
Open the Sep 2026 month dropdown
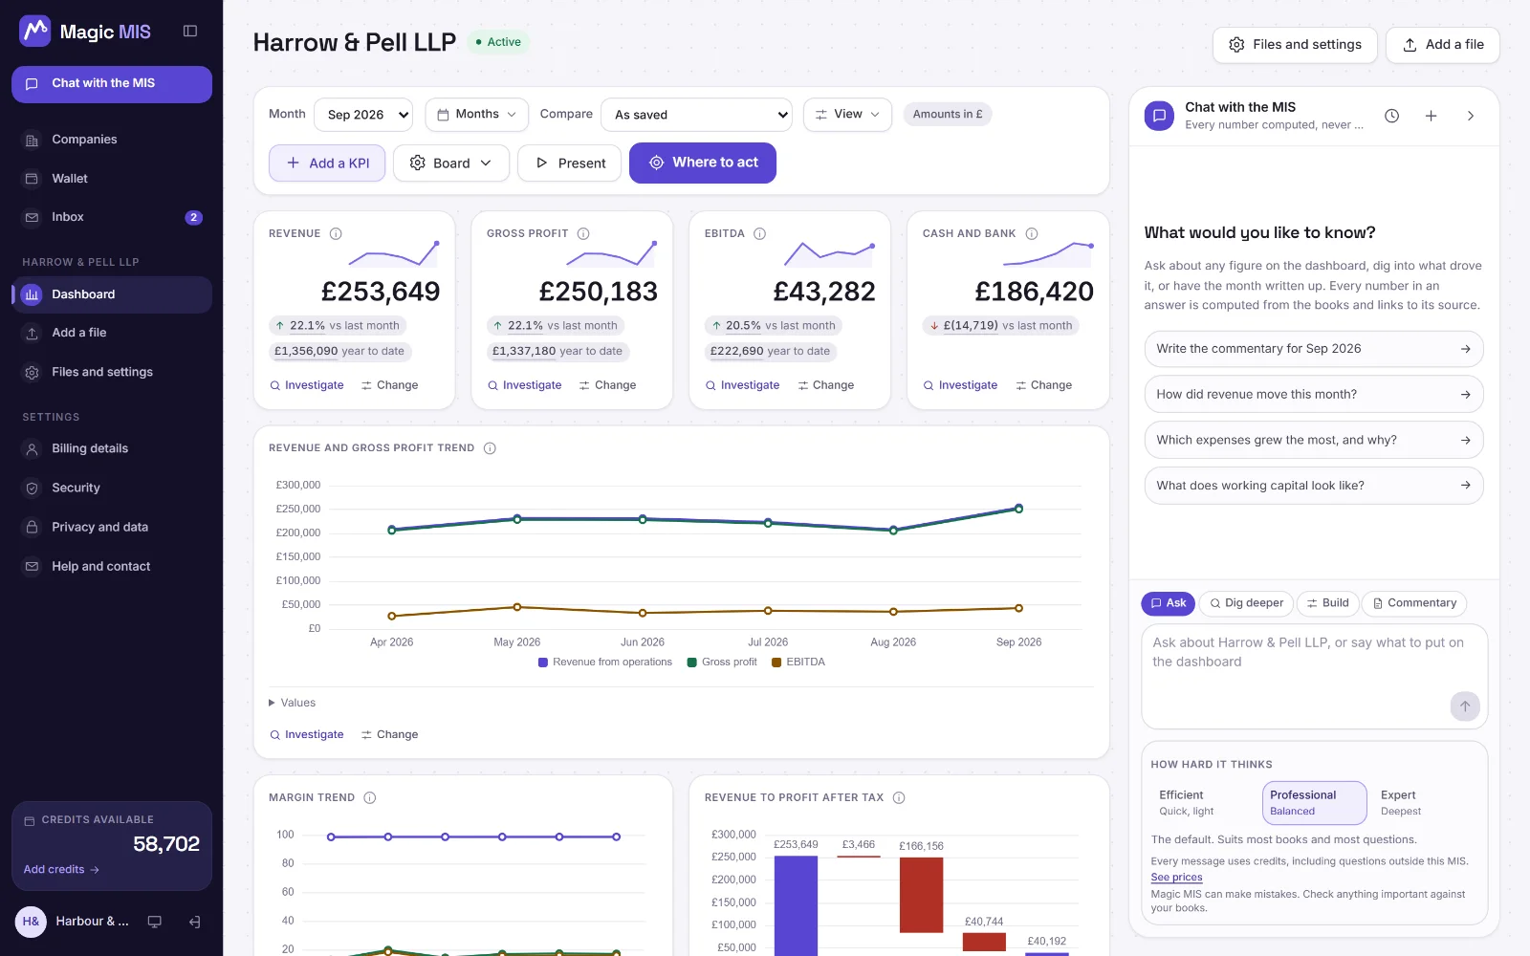click(x=363, y=115)
